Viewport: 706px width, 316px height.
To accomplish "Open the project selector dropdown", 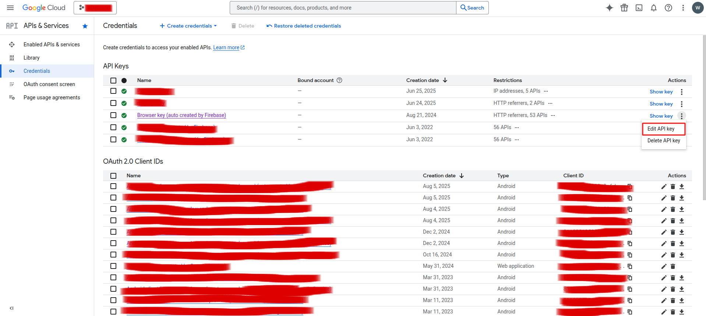I will click(x=95, y=8).
